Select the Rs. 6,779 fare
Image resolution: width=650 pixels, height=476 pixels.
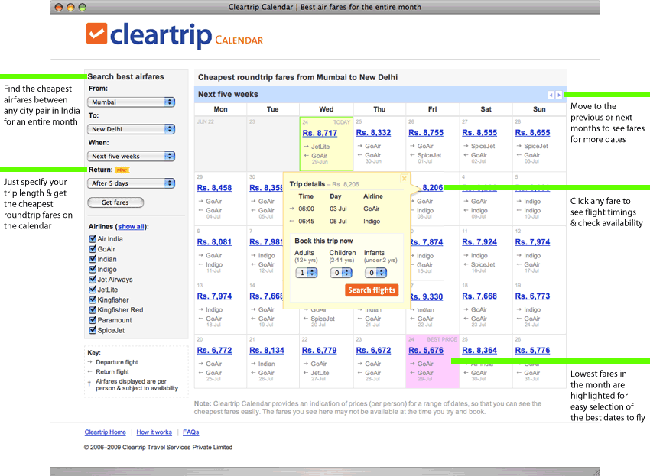[x=319, y=351]
